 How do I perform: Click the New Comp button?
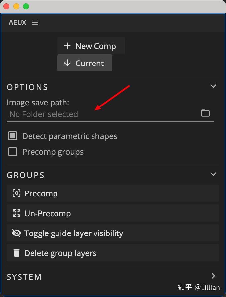91,46
